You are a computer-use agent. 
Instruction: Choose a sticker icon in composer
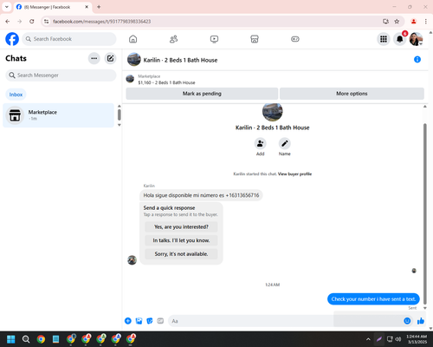click(150, 321)
